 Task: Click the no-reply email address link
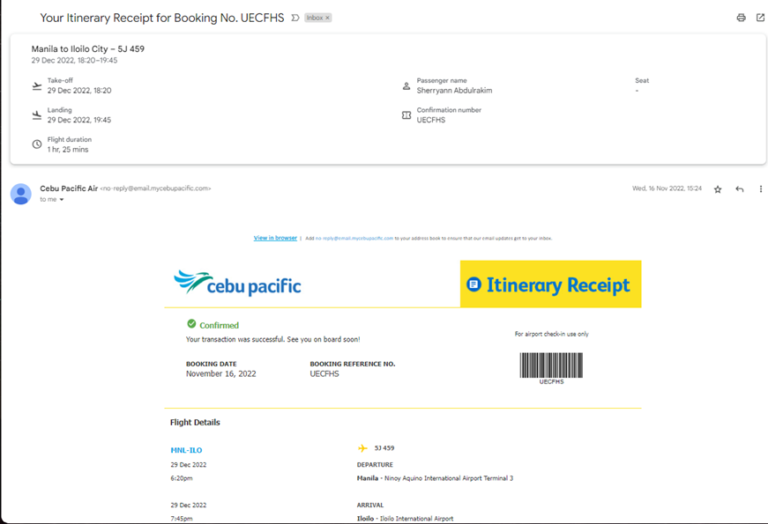(349, 238)
